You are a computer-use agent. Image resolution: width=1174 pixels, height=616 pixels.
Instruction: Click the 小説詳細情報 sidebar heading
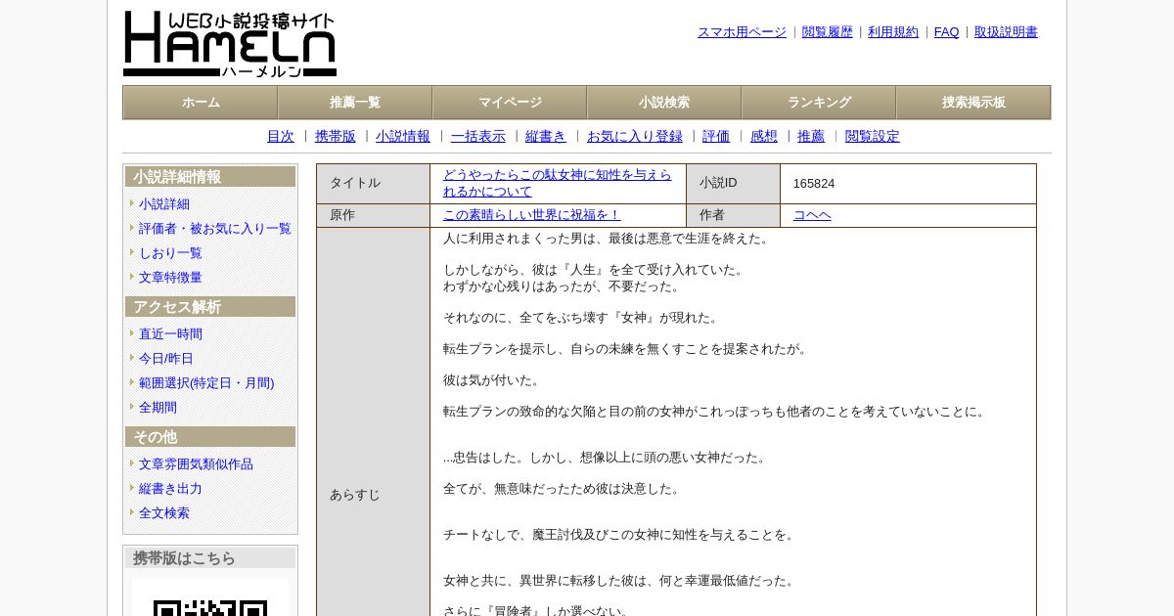coord(210,177)
